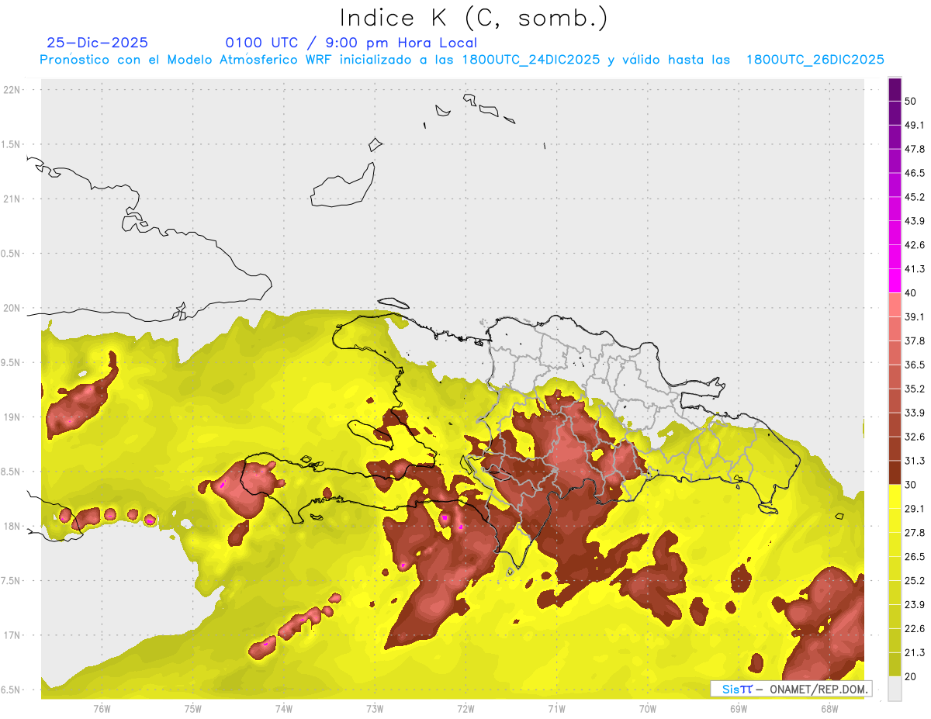Click the "68W" longitude axis label
Viewport: 931px width, 719px height.
point(829,708)
